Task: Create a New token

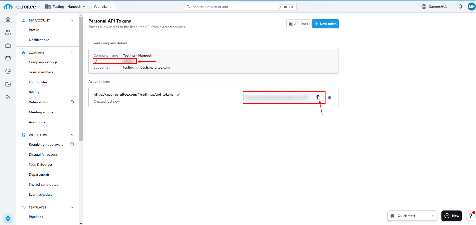Action: 325,24
